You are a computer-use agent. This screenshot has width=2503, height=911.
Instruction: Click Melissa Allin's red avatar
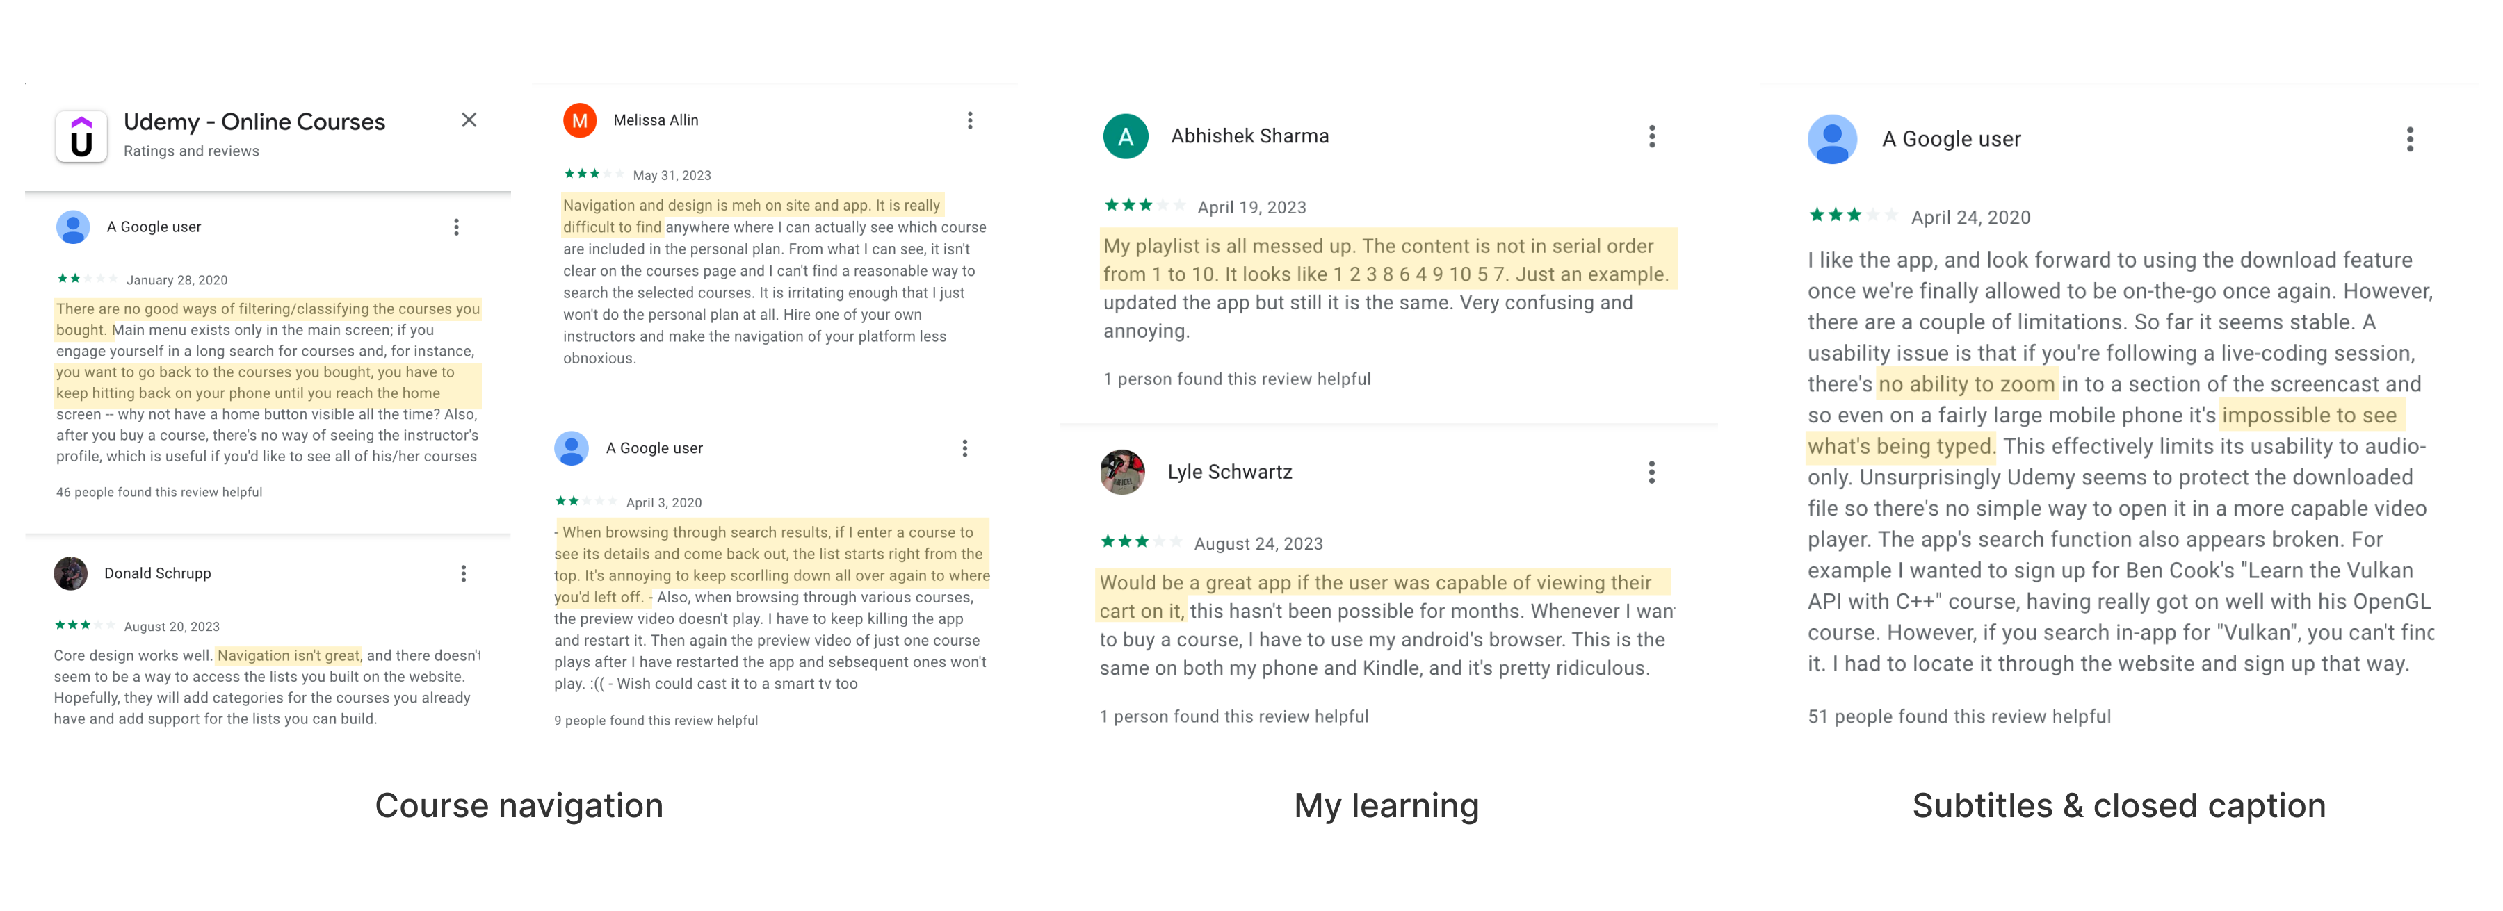point(579,120)
